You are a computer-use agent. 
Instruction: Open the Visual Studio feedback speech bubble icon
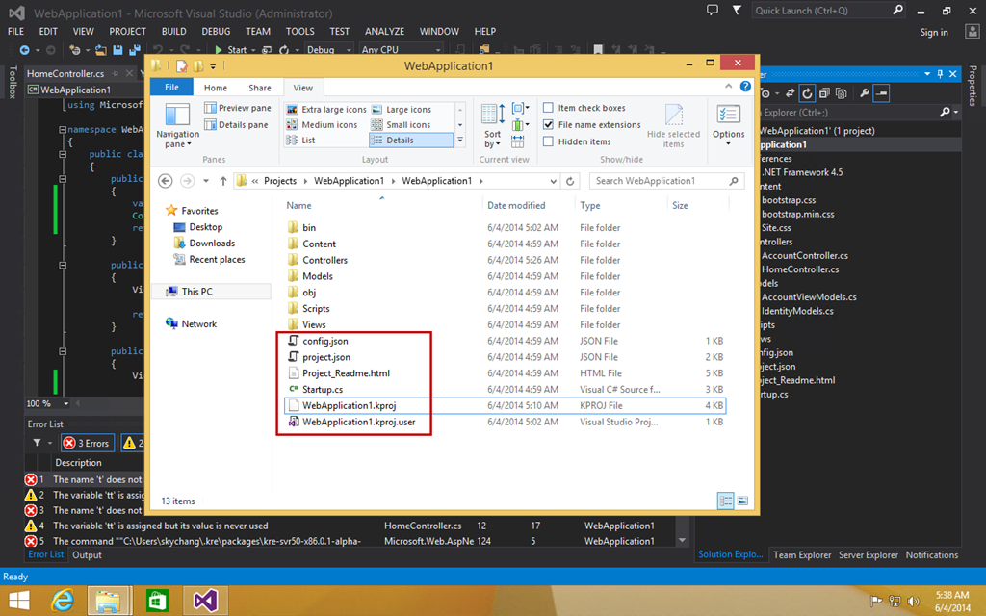(712, 10)
